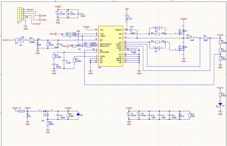This screenshot has height=146, width=227.
Task: Select capacitor C6 220uF
Action: coord(139,115)
